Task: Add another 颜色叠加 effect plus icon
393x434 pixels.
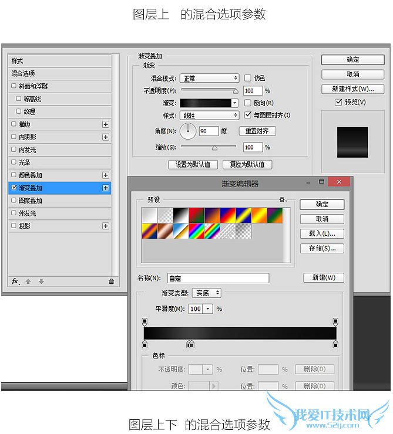Action: pos(106,175)
